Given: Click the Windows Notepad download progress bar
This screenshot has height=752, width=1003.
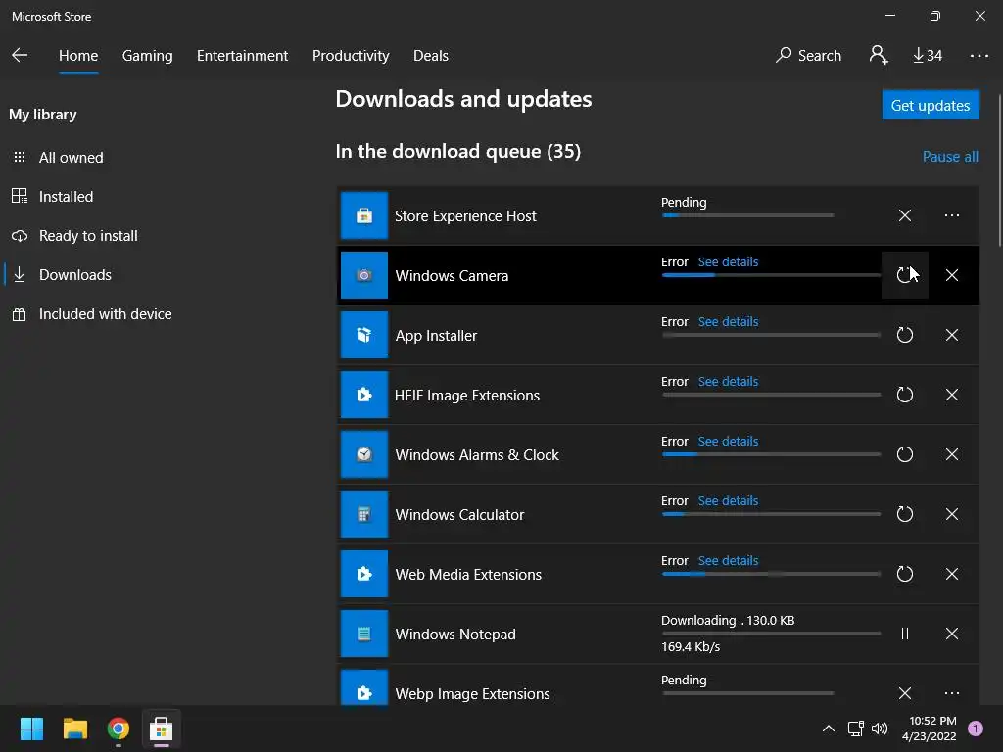Looking at the screenshot, I should tap(771, 634).
